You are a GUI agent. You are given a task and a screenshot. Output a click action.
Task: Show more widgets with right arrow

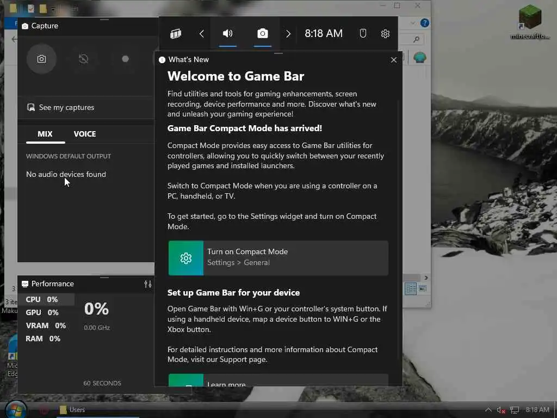tap(288, 34)
